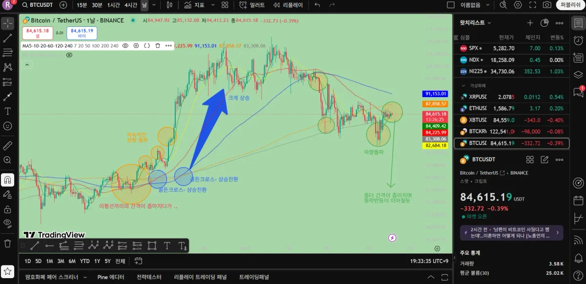The image size is (586, 284).
Task: Collapse the 가상화폐 watchlist section
Action: click(464, 85)
